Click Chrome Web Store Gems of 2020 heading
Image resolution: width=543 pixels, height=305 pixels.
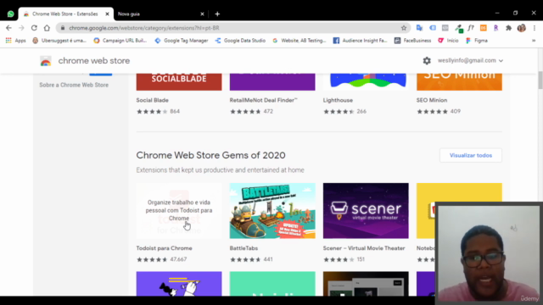point(211,155)
